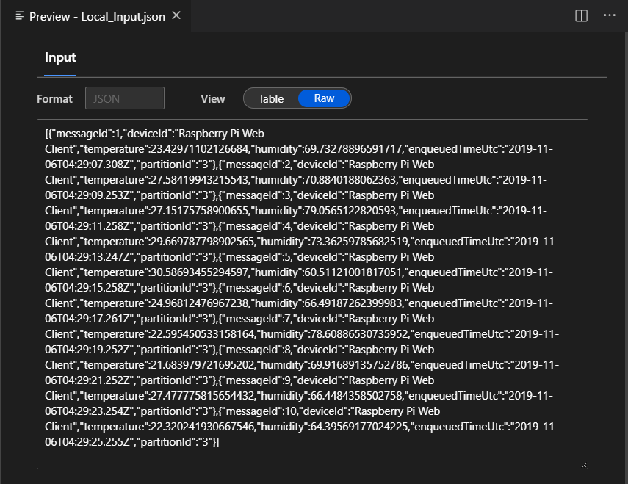628x484 pixels.
Task: Click the preview file icon in tab
Action: (x=19, y=16)
